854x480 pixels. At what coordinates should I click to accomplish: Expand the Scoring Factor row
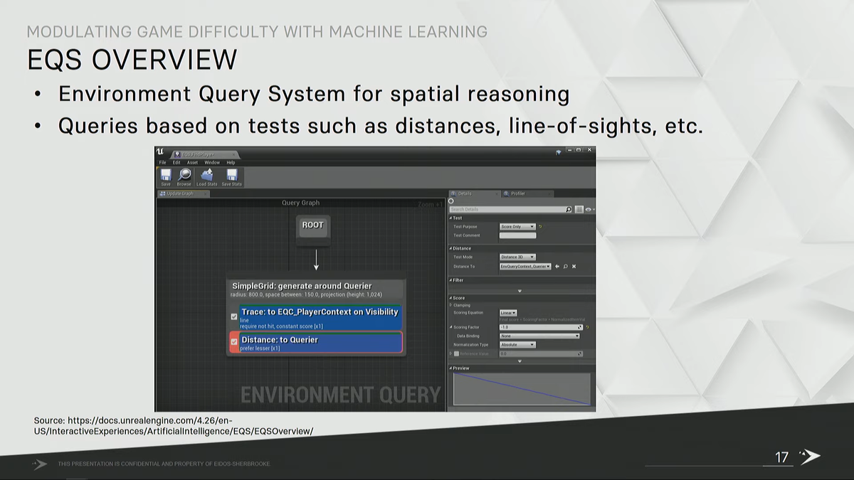450,327
